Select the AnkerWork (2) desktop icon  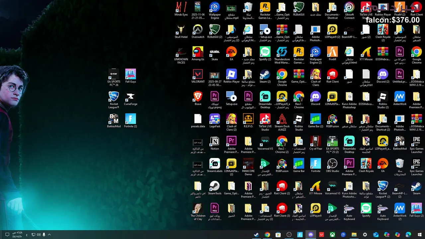[400, 211]
